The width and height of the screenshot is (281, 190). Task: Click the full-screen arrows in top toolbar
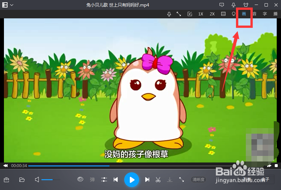(x=179, y=14)
